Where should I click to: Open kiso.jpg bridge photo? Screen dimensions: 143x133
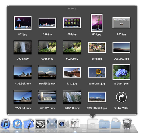[x=72, y=72]
